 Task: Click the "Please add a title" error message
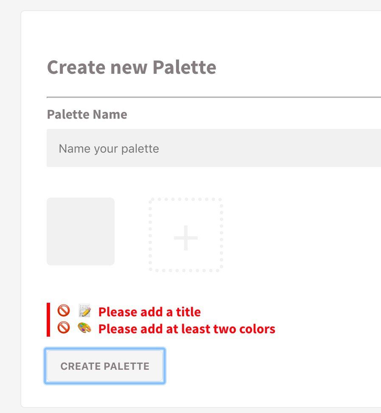(149, 312)
